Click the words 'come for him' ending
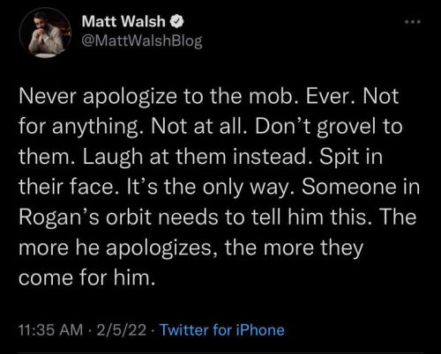The height and width of the screenshot is (354, 441). 86,277
